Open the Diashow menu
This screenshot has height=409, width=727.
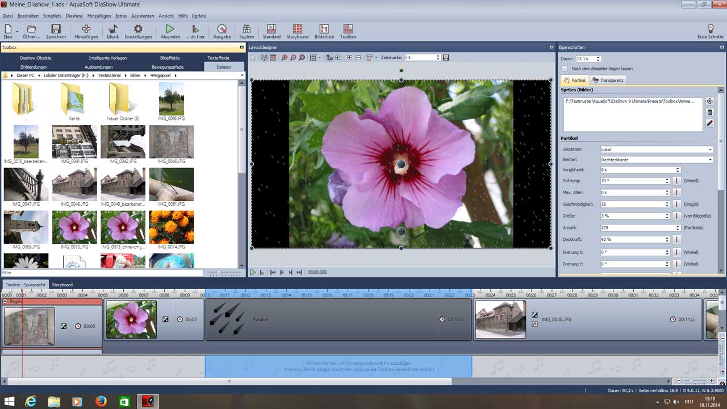point(74,16)
